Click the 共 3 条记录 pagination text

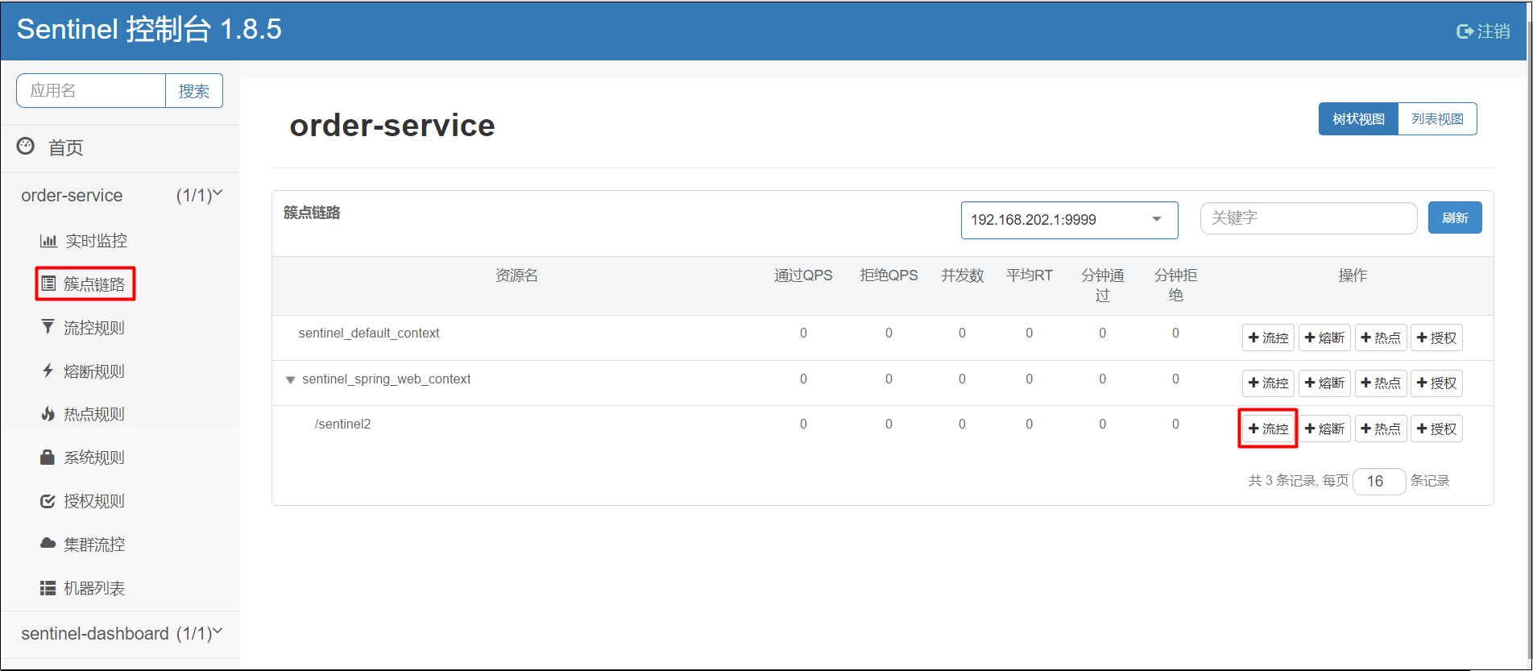pos(1282,481)
